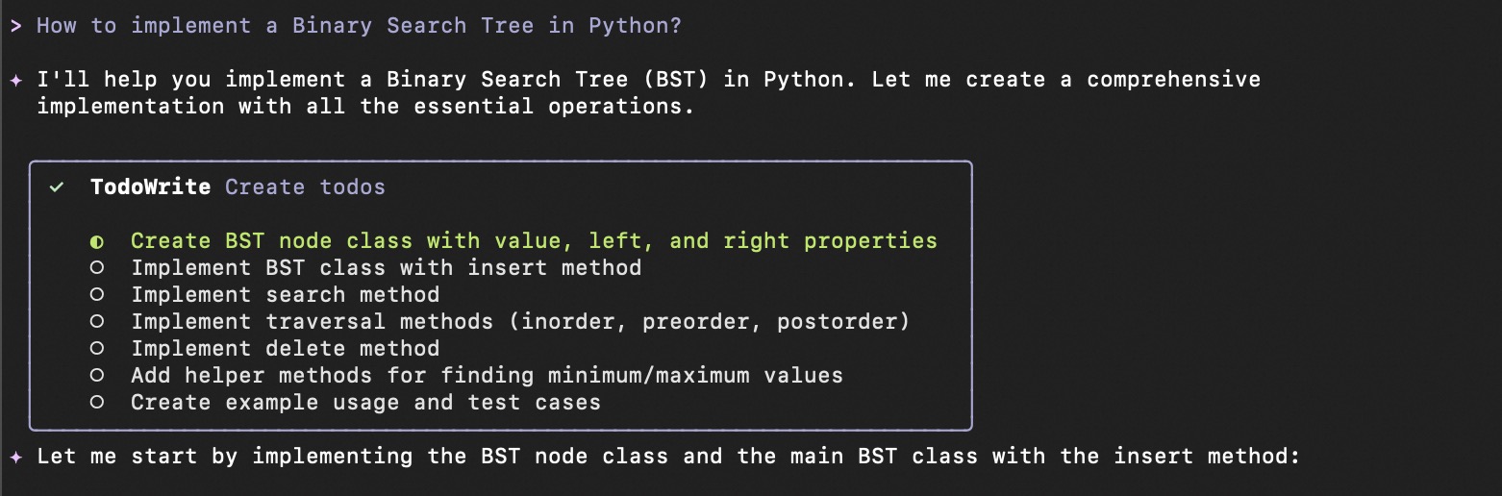Click the empty circle beside "Implement delete method"
1502x496 pixels.
click(96, 349)
